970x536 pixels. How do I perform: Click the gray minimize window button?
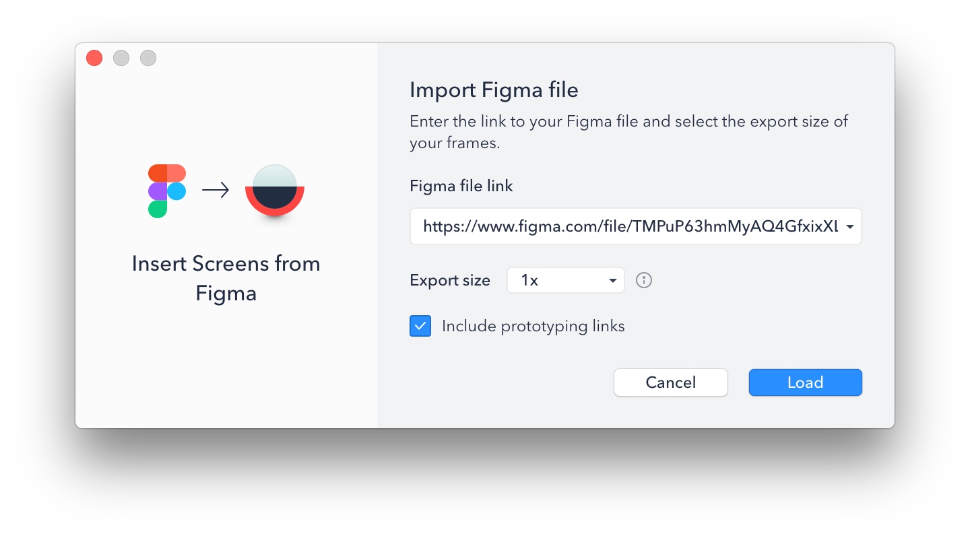coord(121,58)
